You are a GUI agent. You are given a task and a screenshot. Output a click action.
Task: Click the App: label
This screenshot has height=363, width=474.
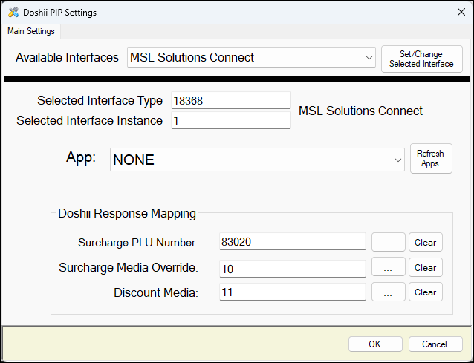tap(81, 157)
